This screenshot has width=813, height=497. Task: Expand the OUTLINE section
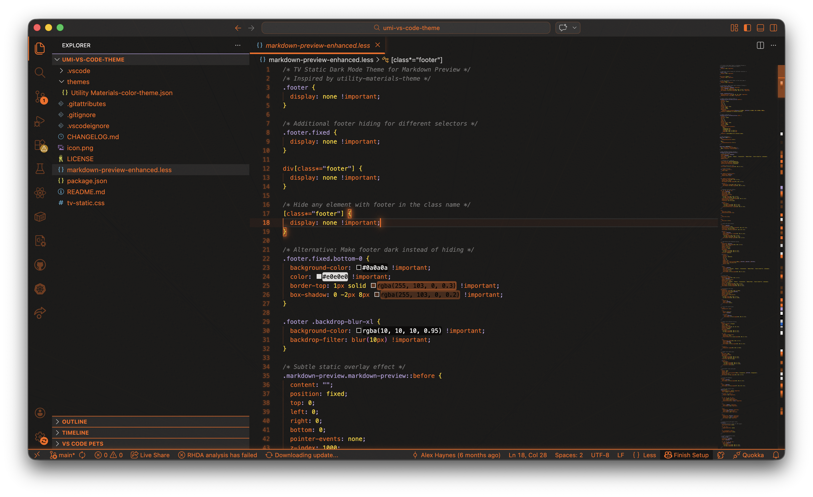[x=150, y=421]
